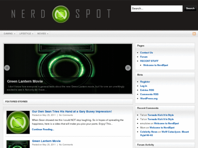Open the Comments RSS link
198x148 pixels.
click(149, 94)
